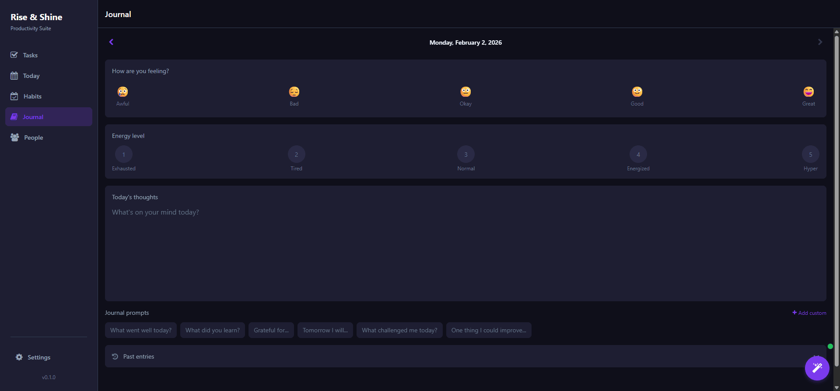This screenshot has width=840, height=391.
Task: Set energy level to 5 Hyper
Action: pyautogui.click(x=810, y=155)
